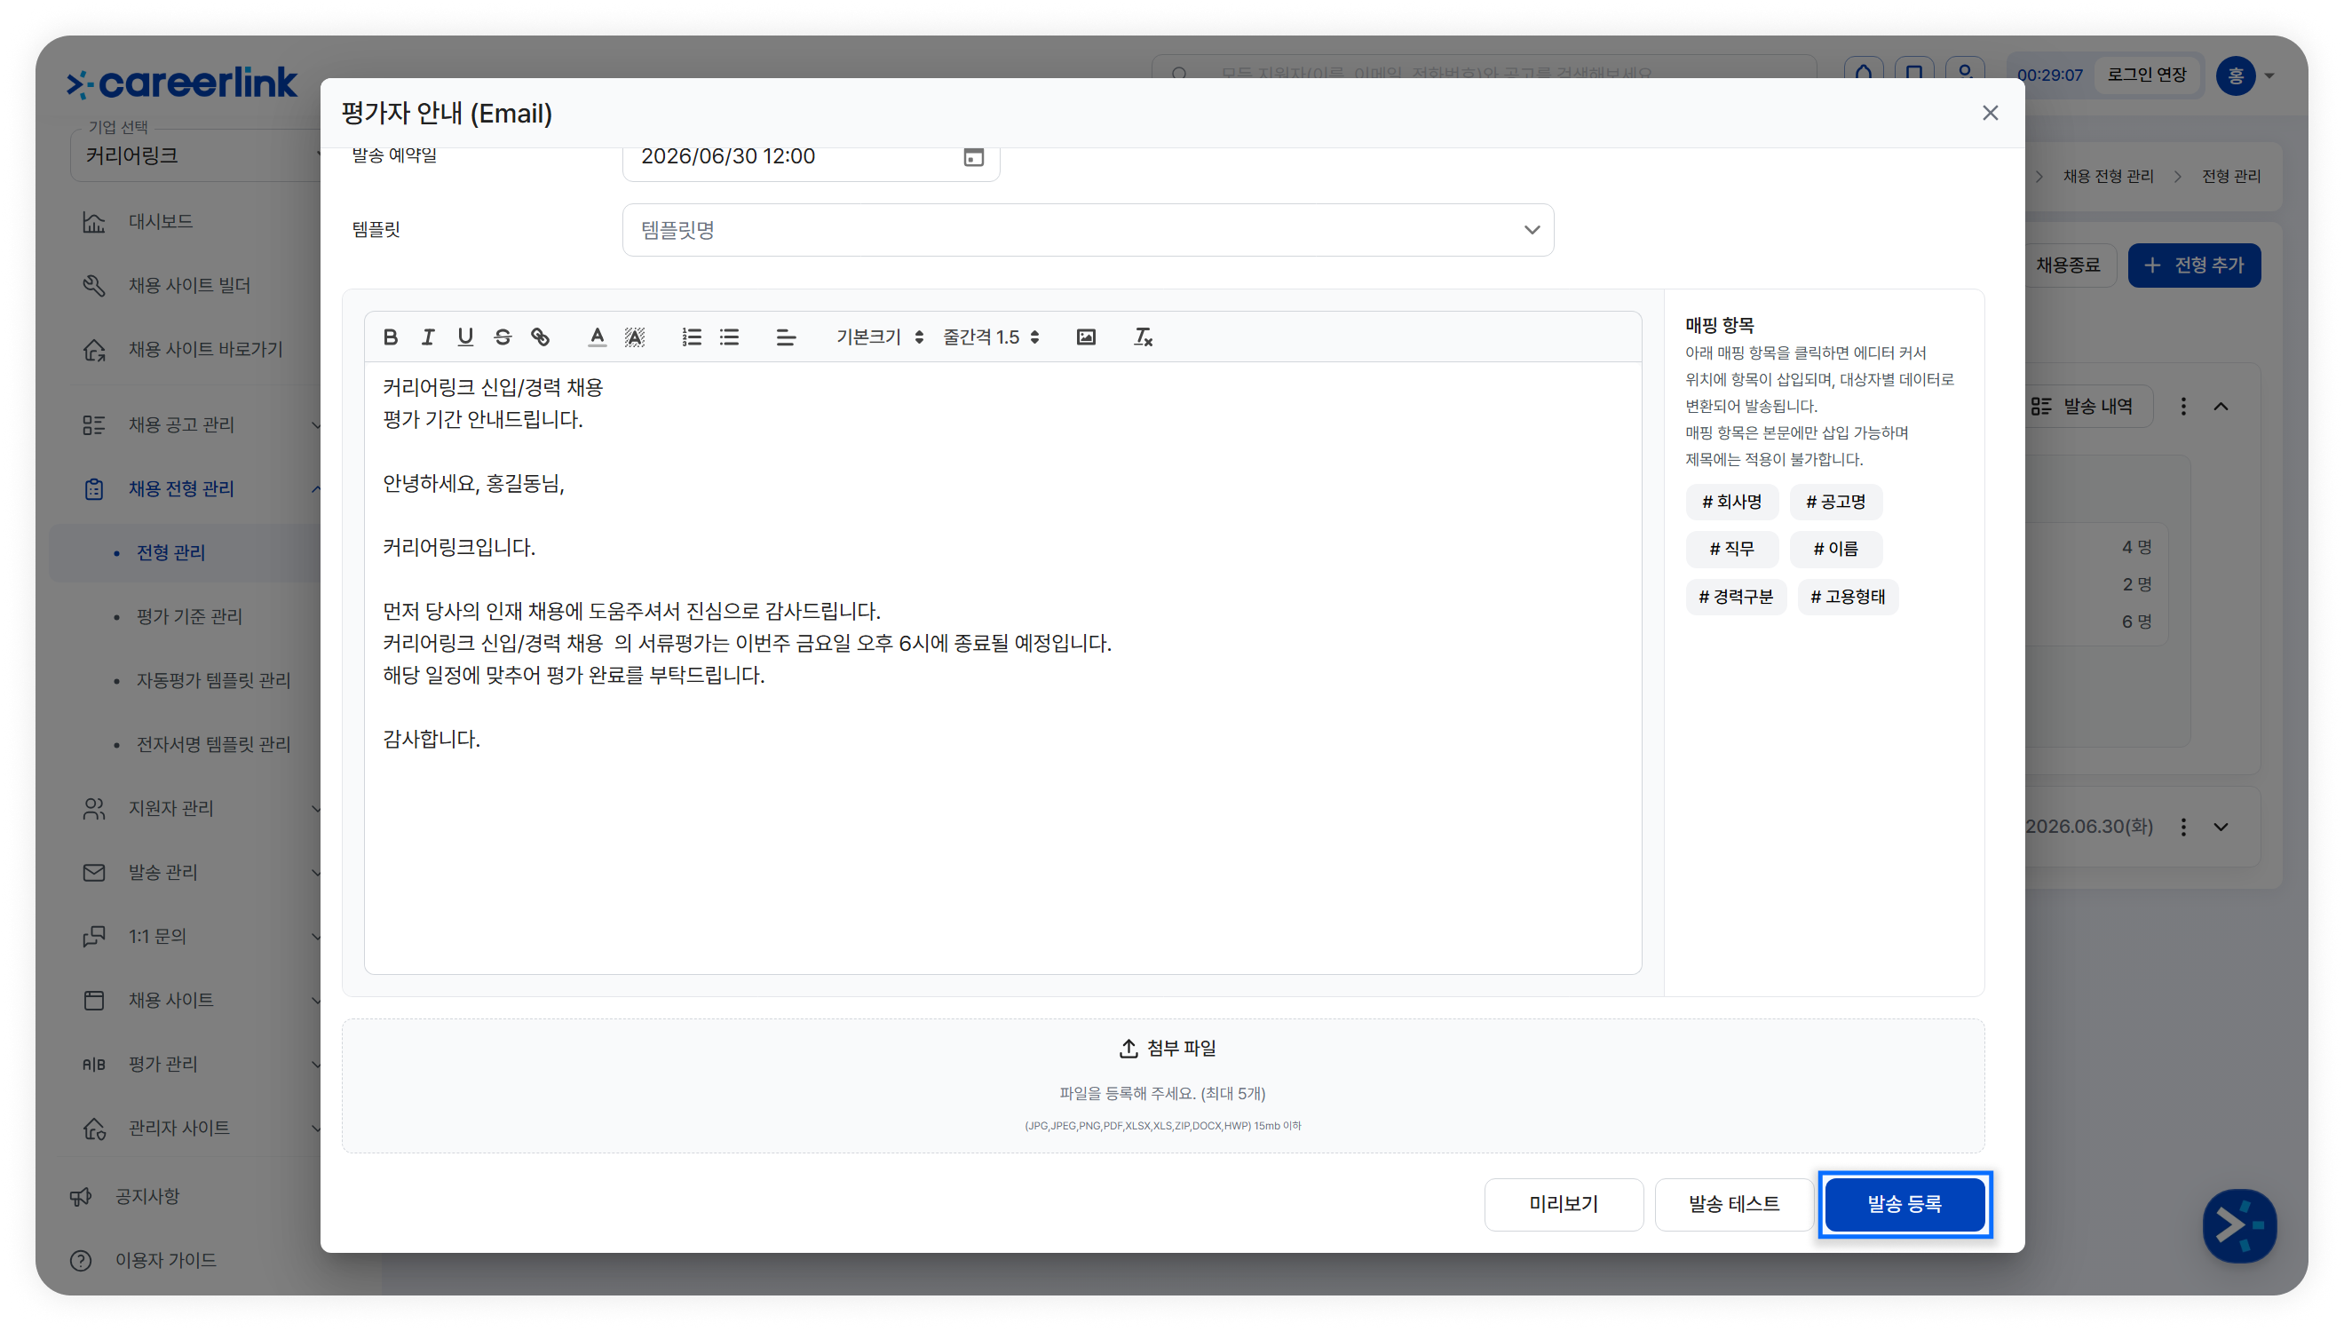2344x1331 pixels.
Task: Apply strikethrough formatting
Action: coord(503,337)
